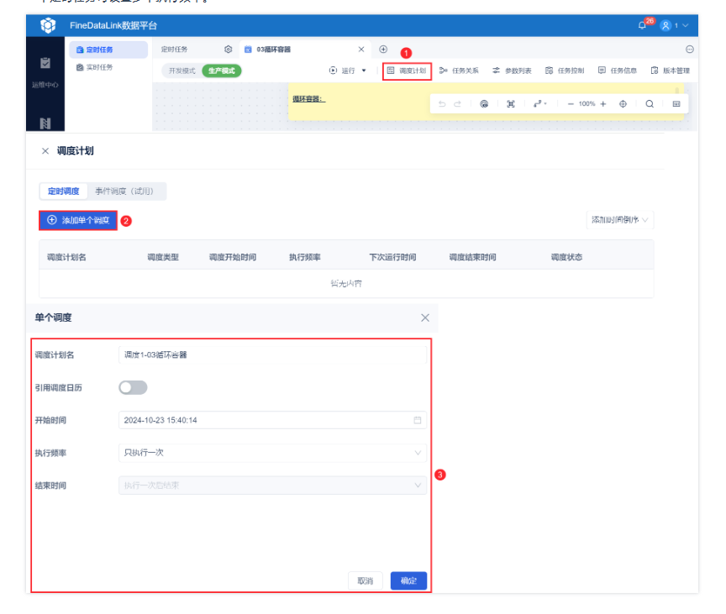This screenshot has height=614, width=726.
Task: Open the user avatar menu
Action: (665, 25)
